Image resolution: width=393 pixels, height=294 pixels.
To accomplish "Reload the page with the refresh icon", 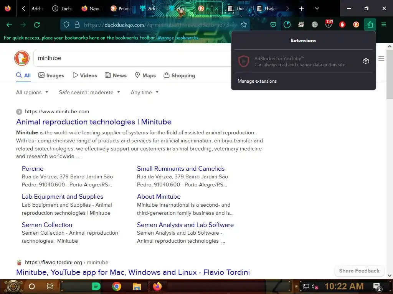I will coord(37,25).
